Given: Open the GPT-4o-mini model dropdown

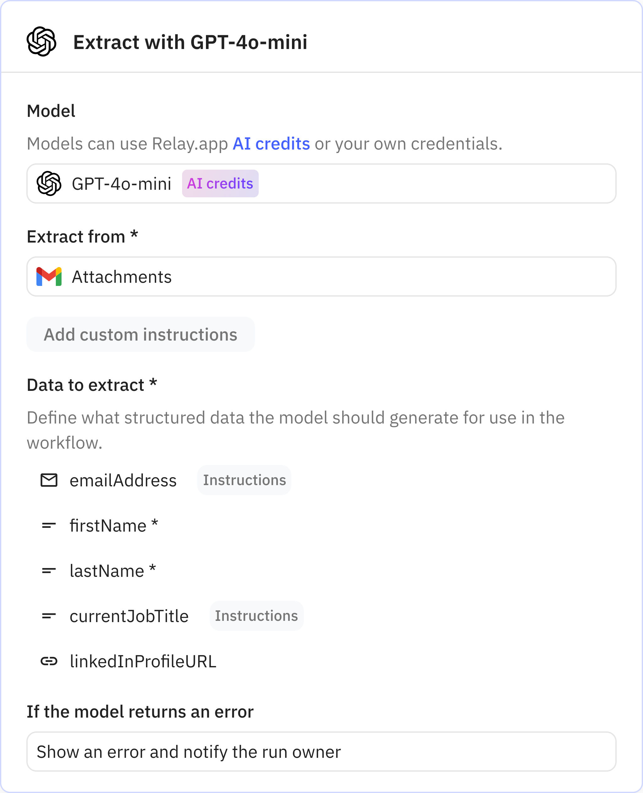Looking at the screenshot, I should point(408,183).
